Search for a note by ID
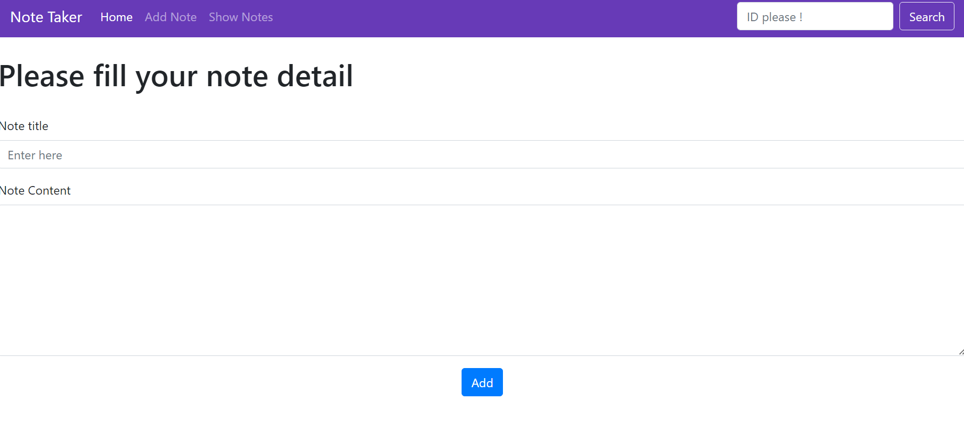 tap(926, 16)
